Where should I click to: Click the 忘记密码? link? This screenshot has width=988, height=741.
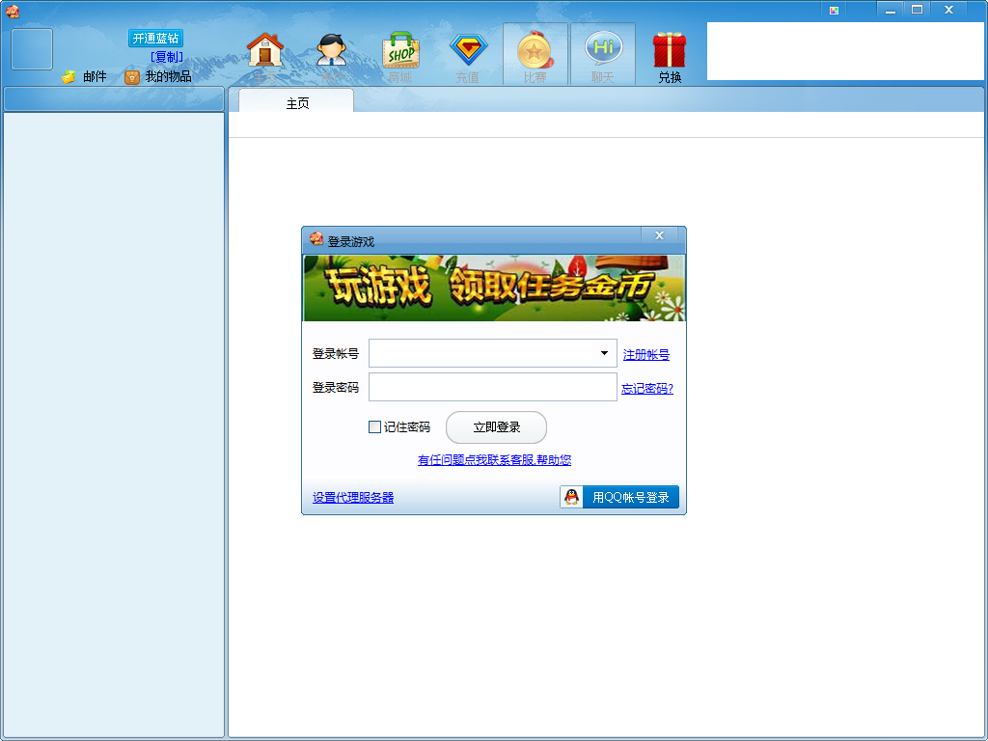point(646,389)
